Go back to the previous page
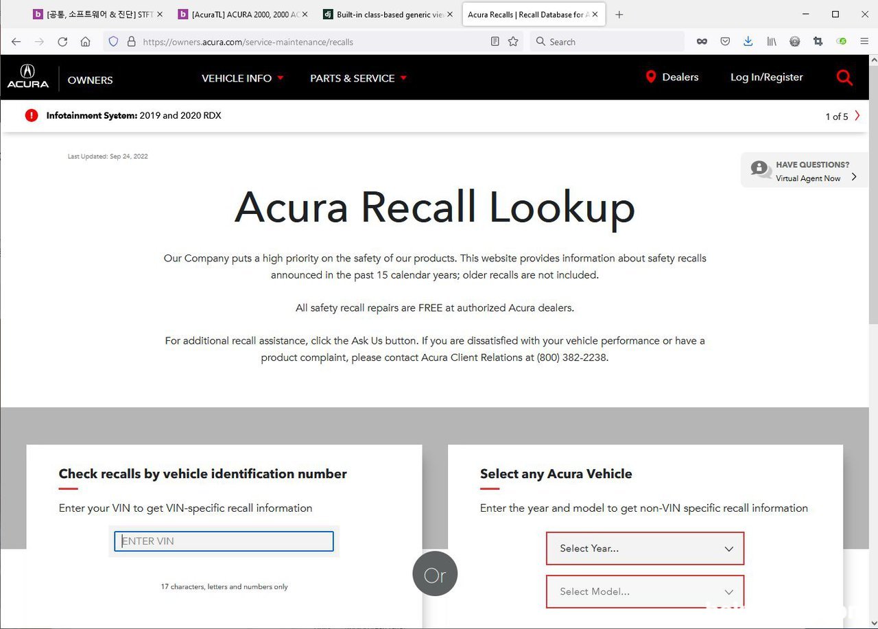The width and height of the screenshot is (878, 629). click(16, 42)
